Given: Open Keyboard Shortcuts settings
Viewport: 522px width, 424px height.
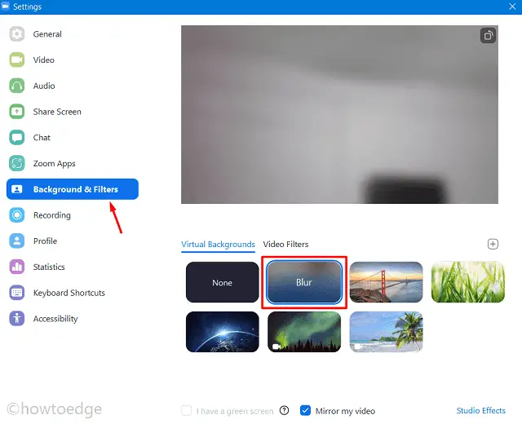Looking at the screenshot, I should pos(73,293).
